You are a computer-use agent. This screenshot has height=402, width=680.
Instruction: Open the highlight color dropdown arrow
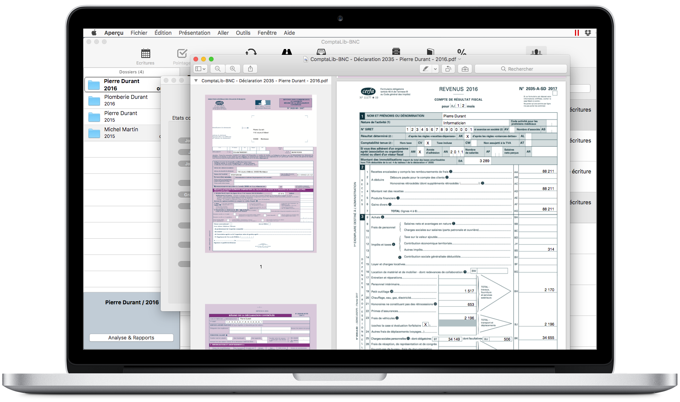coord(435,69)
